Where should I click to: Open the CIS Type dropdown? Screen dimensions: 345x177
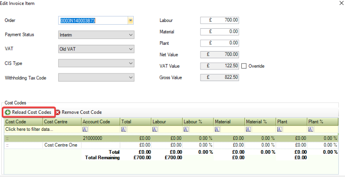click(96, 63)
